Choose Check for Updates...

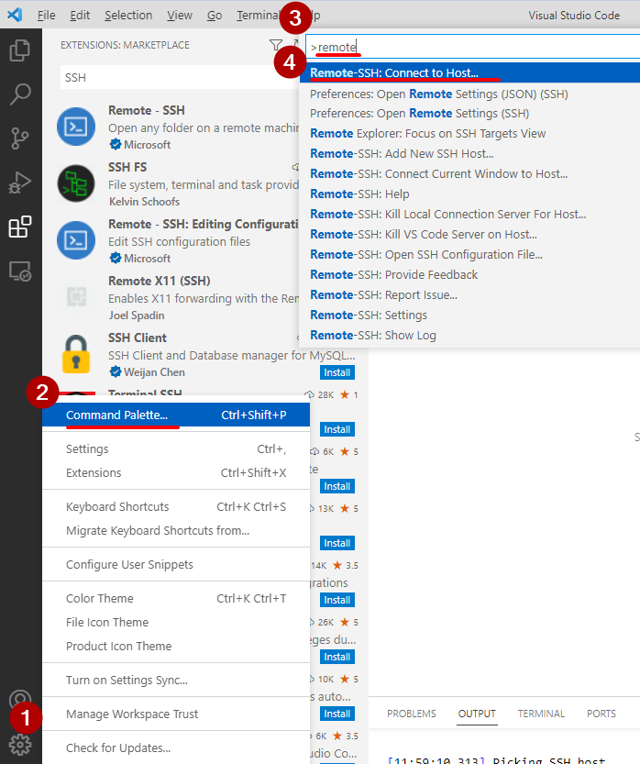pyautogui.click(x=176, y=747)
